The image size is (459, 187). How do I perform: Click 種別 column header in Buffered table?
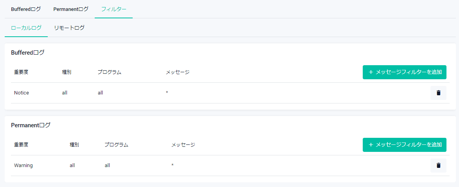point(67,72)
